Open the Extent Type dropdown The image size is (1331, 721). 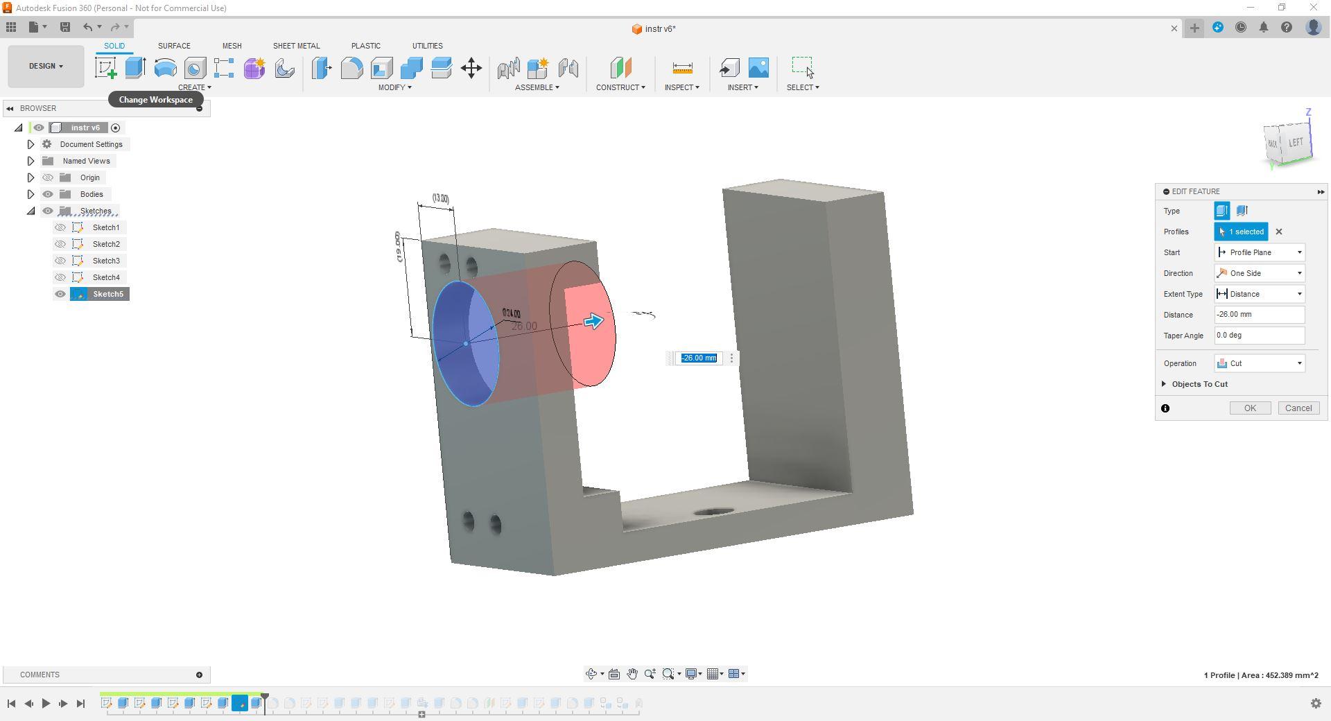[x=1260, y=294]
